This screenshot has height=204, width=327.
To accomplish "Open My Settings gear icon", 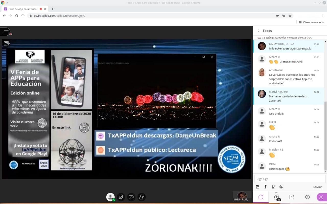I will click(x=307, y=197).
